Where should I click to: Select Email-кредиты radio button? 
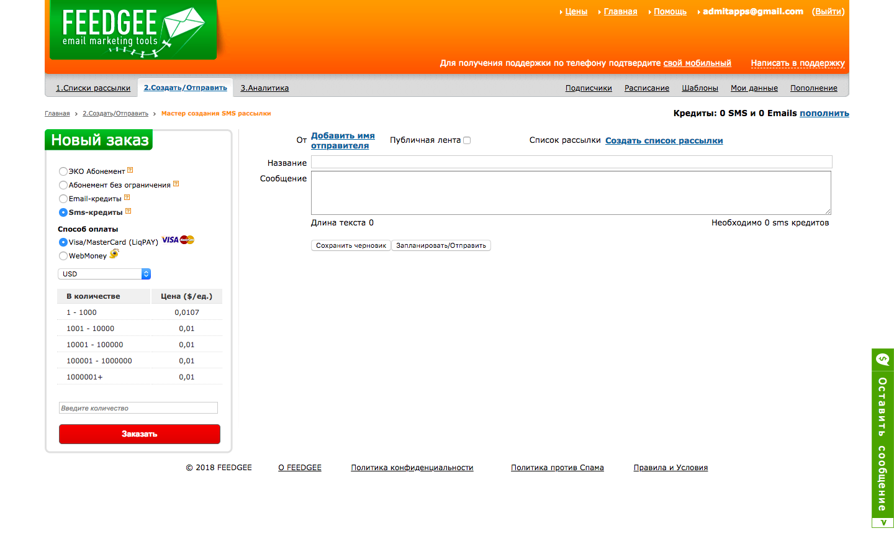point(63,199)
